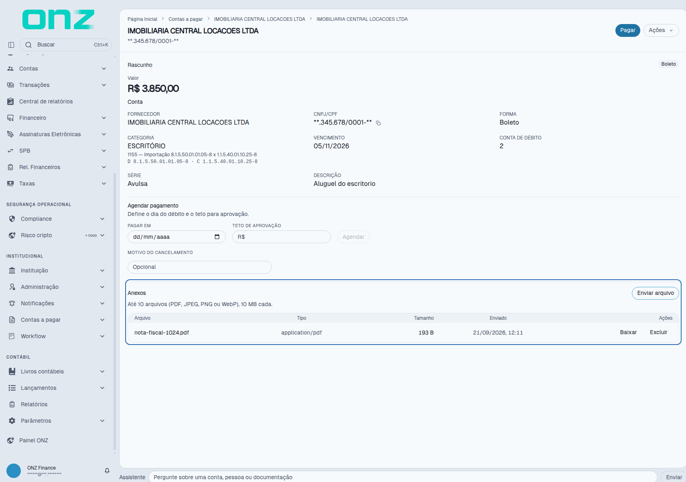Delete attachment via Excluir
The width and height of the screenshot is (686, 482).
point(659,333)
